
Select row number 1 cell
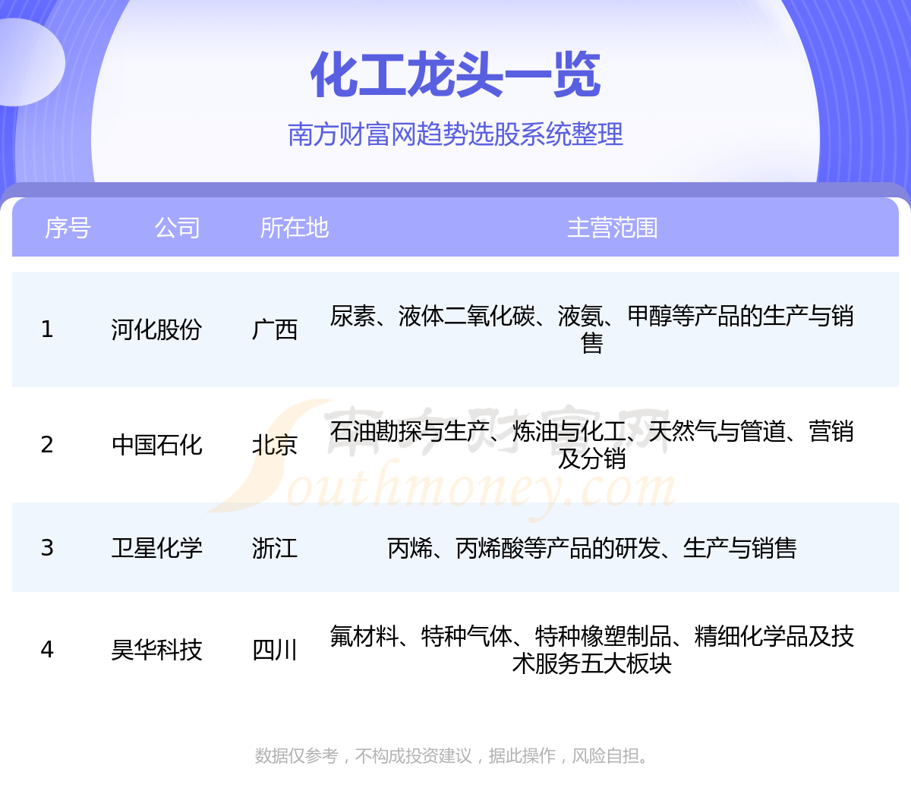click(47, 329)
